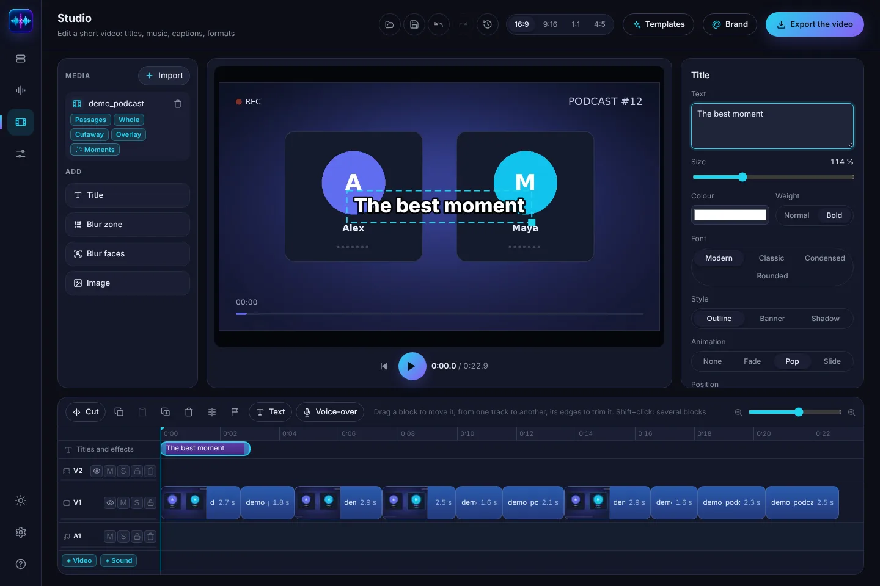Screen dimensions: 880x586
Task: Delete the selected block via toolbar trash
Action: click(x=189, y=412)
